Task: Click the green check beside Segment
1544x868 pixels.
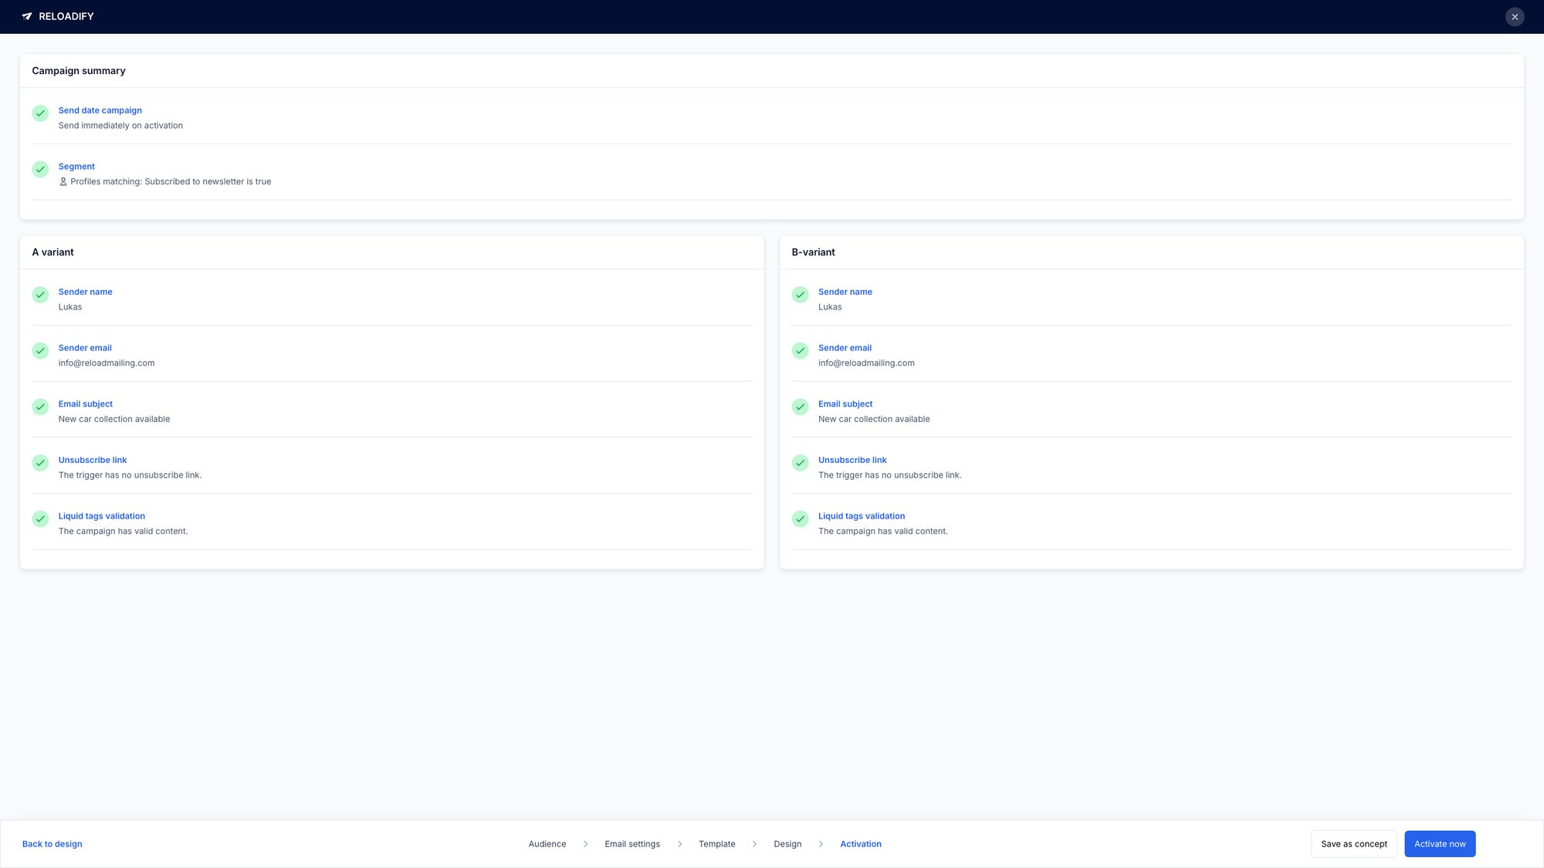Action: coord(40,169)
